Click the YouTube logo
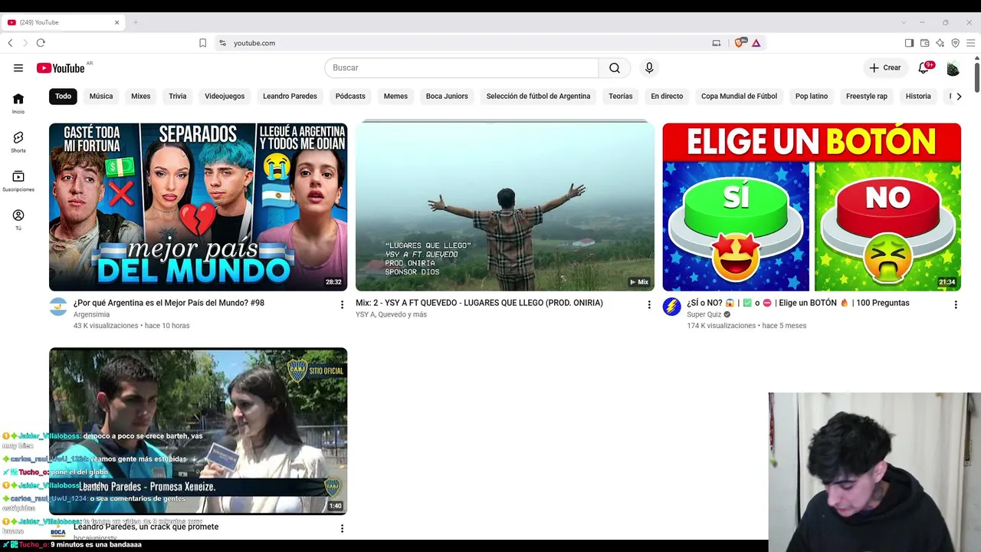 click(x=60, y=68)
